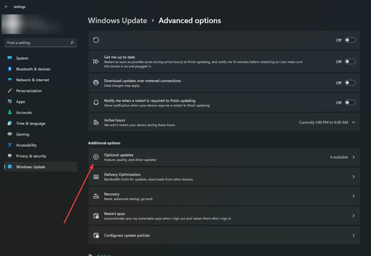Click the System monitor icon in sidebar
The width and height of the screenshot is (371, 256).
[x=10, y=58]
